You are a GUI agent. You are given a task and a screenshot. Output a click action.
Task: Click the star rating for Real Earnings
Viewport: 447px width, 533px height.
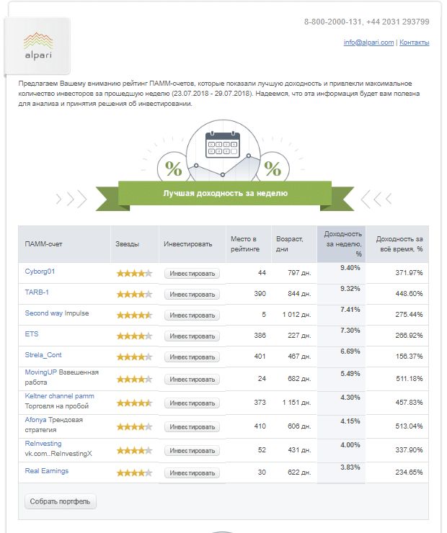pyautogui.click(x=134, y=472)
